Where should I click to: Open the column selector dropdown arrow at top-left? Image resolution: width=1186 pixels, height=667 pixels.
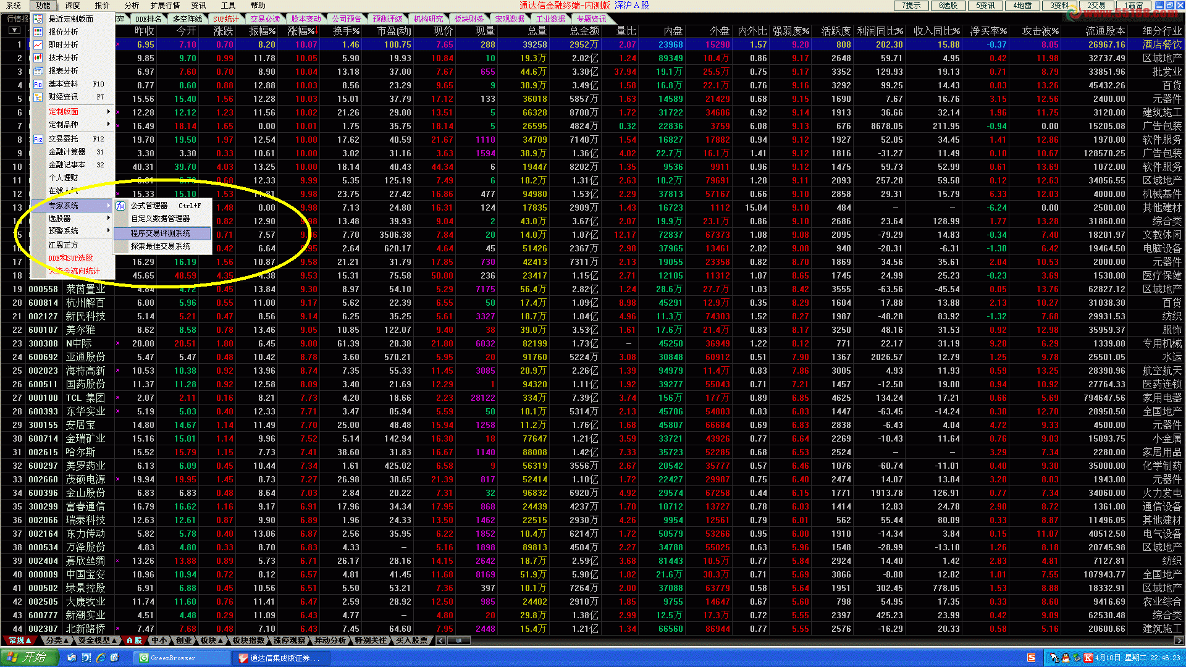coord(15,30)
